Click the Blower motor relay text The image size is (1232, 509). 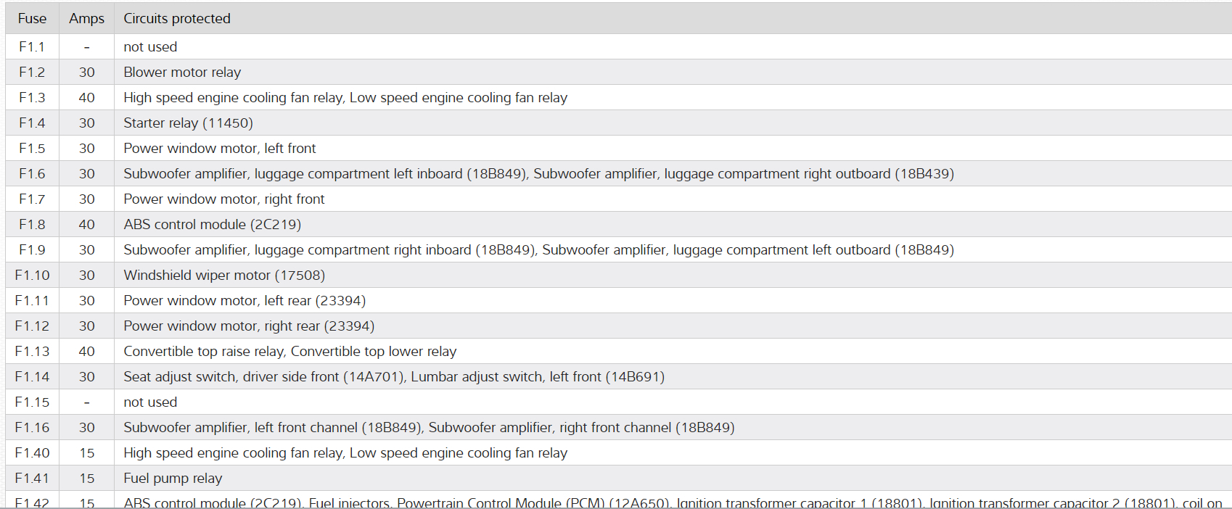(x=182, y=73)
